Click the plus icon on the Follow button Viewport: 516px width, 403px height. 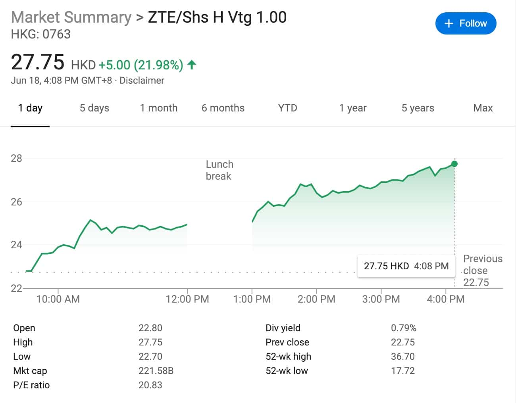click(448, 23)
